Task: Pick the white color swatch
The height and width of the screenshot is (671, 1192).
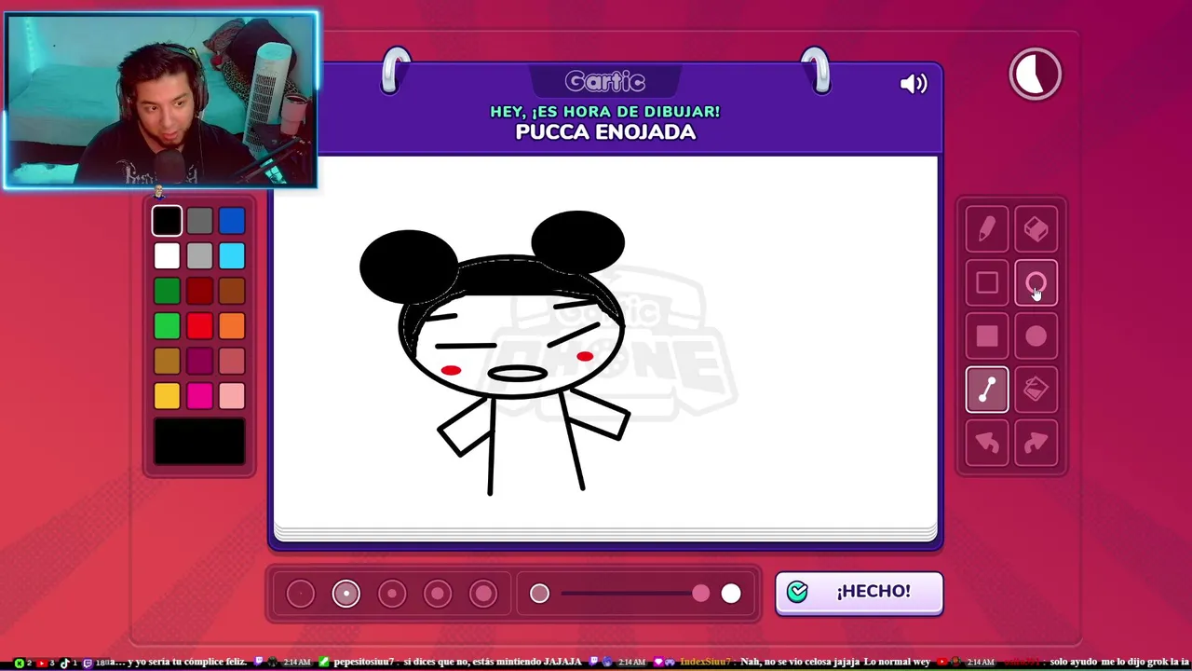Action: 167,255
